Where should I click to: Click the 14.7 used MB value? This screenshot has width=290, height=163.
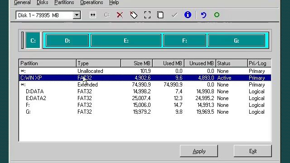pos(178,105)
